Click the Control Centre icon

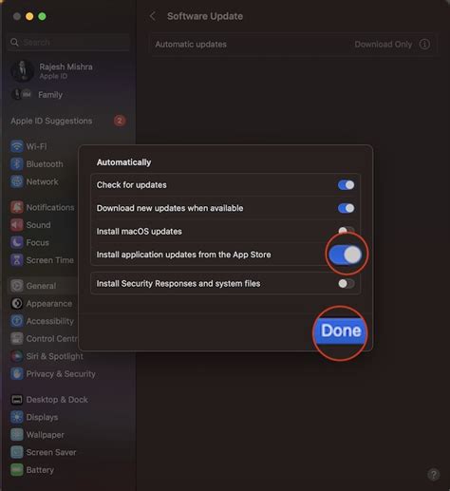point(17,338)
